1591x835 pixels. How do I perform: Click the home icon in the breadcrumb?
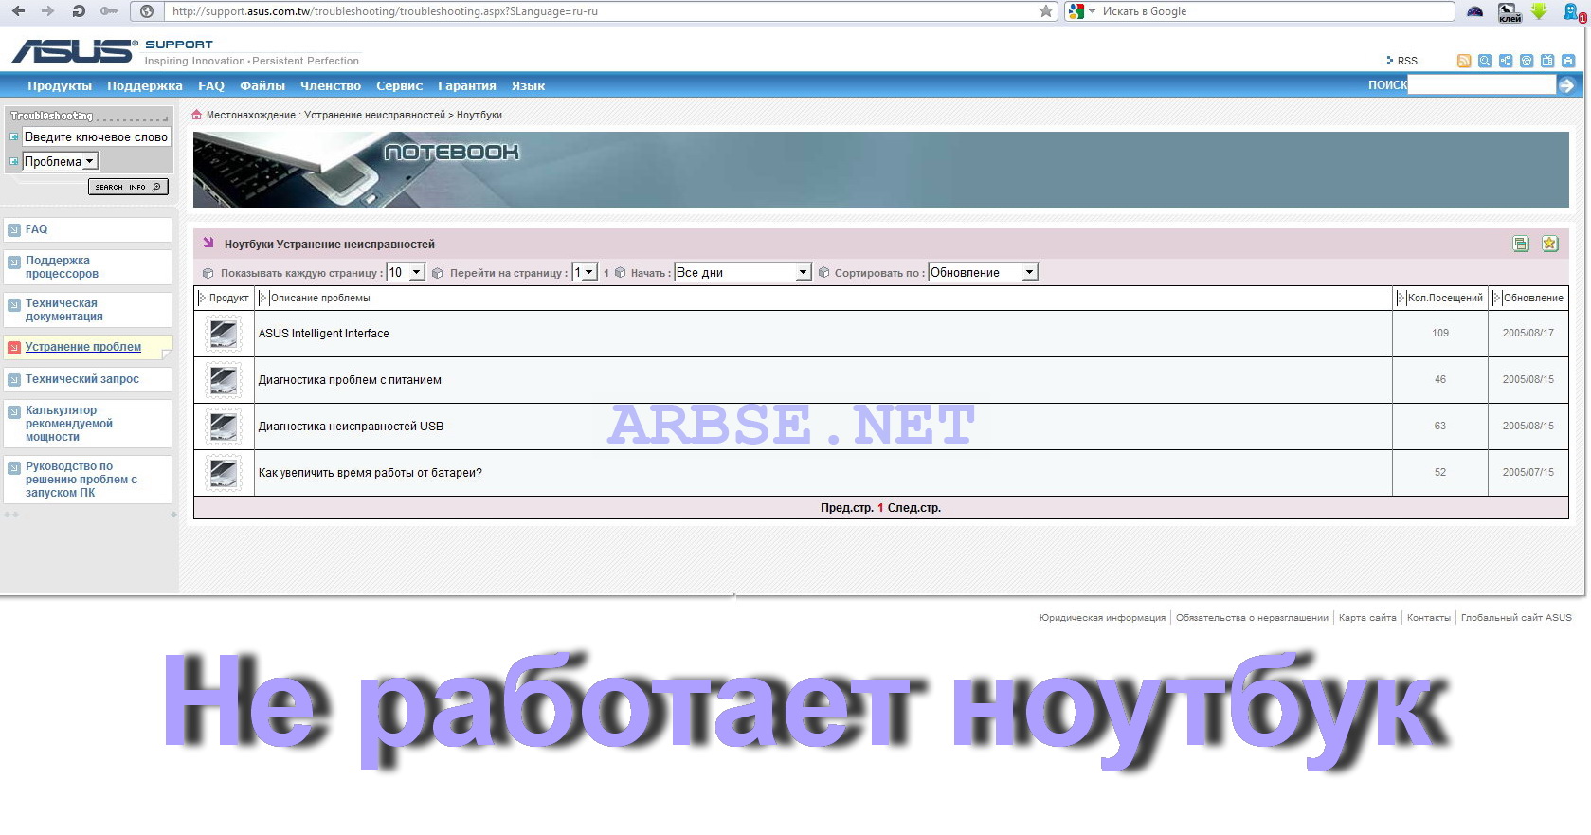[x=197, y=115]
